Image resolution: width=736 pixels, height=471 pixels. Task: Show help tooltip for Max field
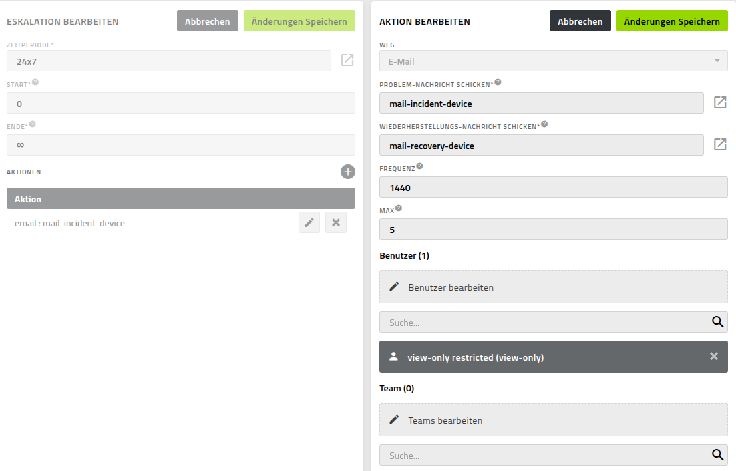[x=399, y=208]
